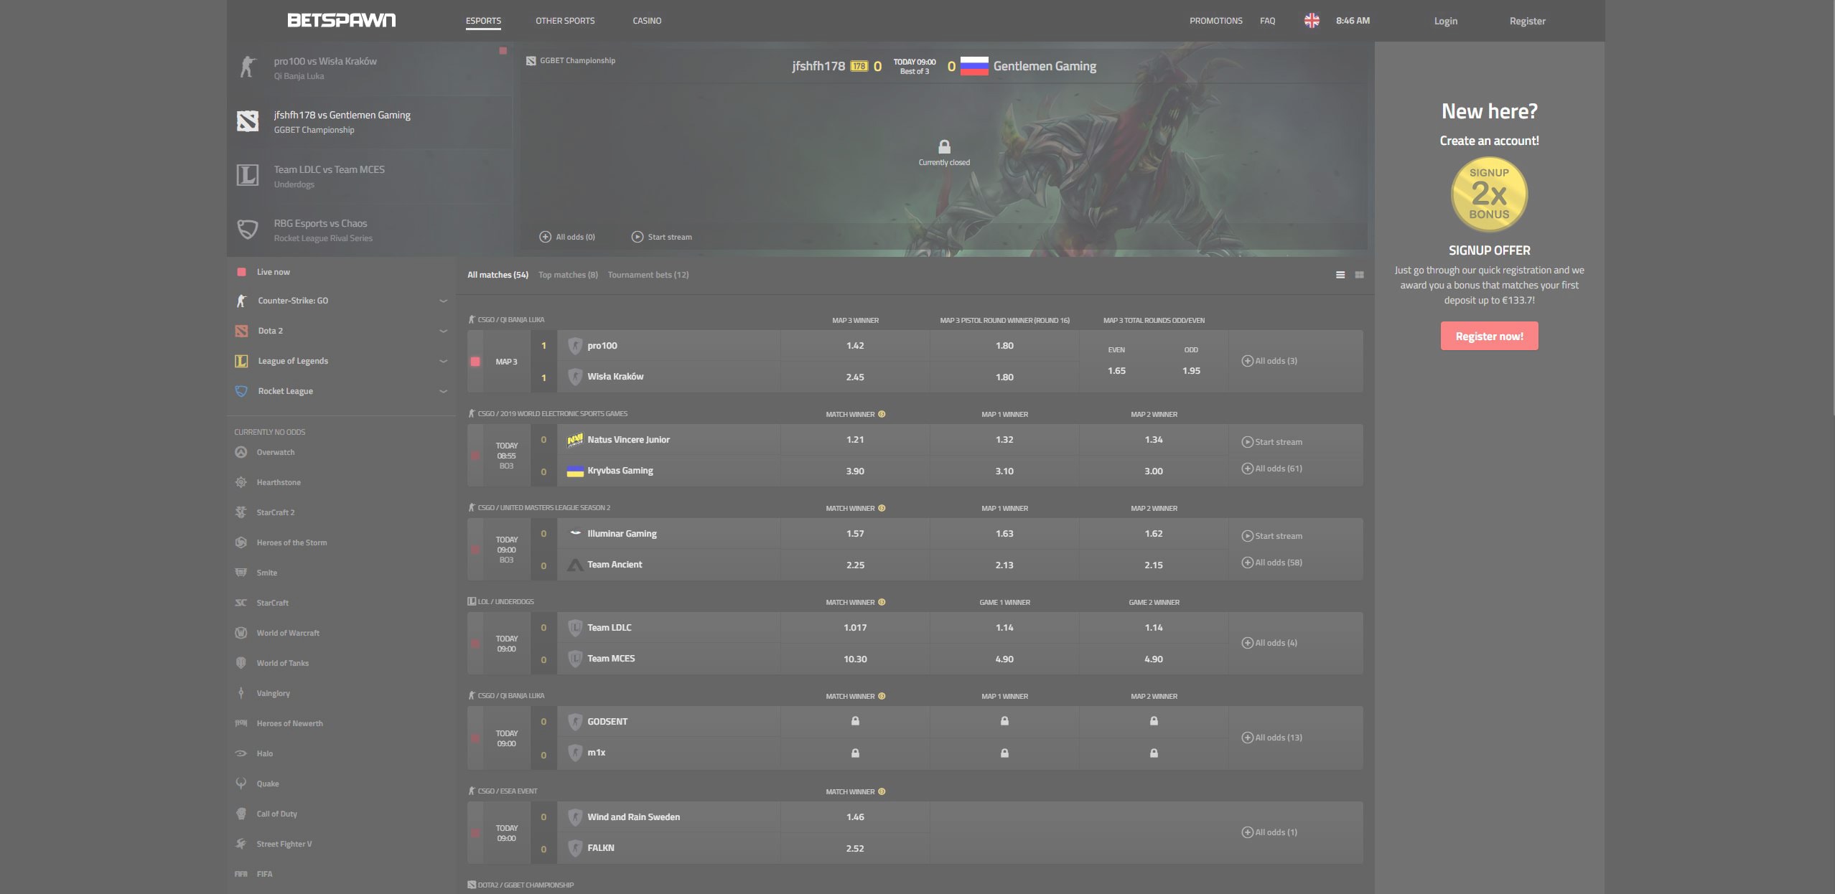The image size is (1835, 894).
Task: Select Wisła Kraków Map 3 winner odds 2.45
Action: [854, 377]
